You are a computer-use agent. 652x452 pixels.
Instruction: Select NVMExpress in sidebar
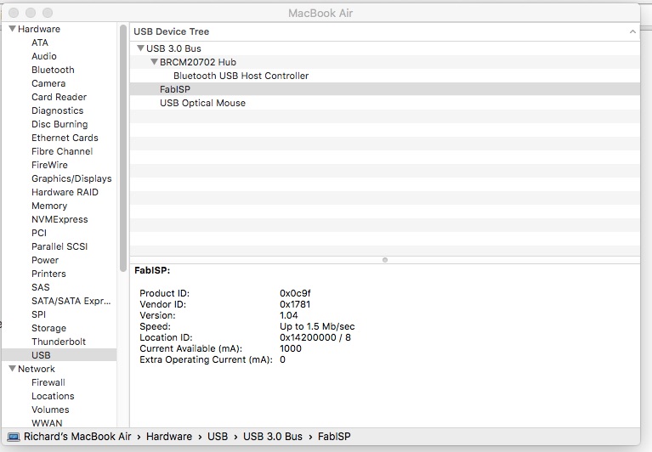[60, 219]
